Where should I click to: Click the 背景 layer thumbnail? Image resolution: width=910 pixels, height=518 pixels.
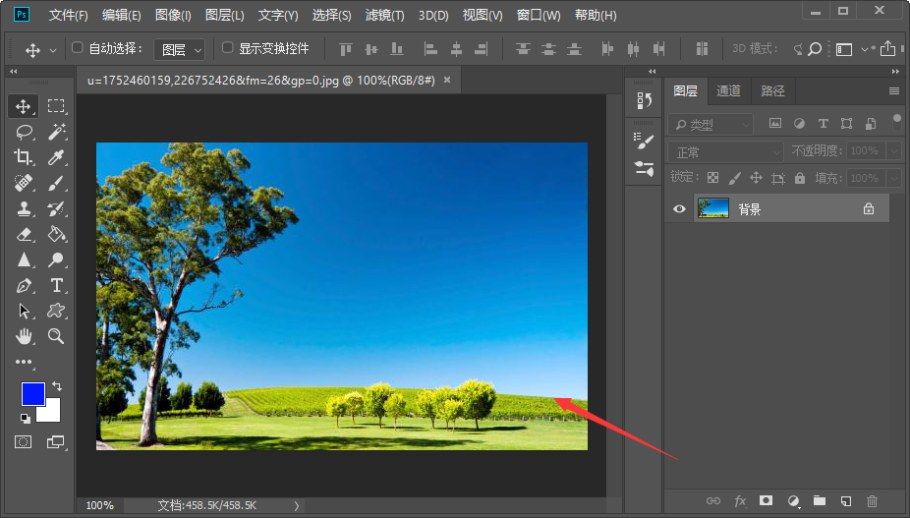[x=712, y=208]
